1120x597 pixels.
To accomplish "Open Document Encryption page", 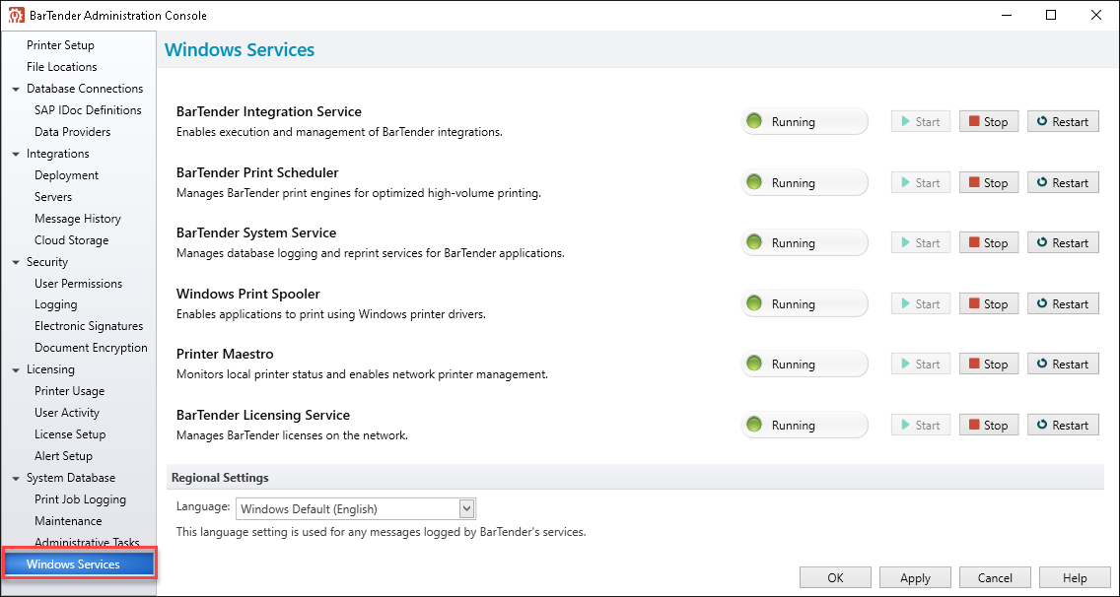I will coord(92,348).
